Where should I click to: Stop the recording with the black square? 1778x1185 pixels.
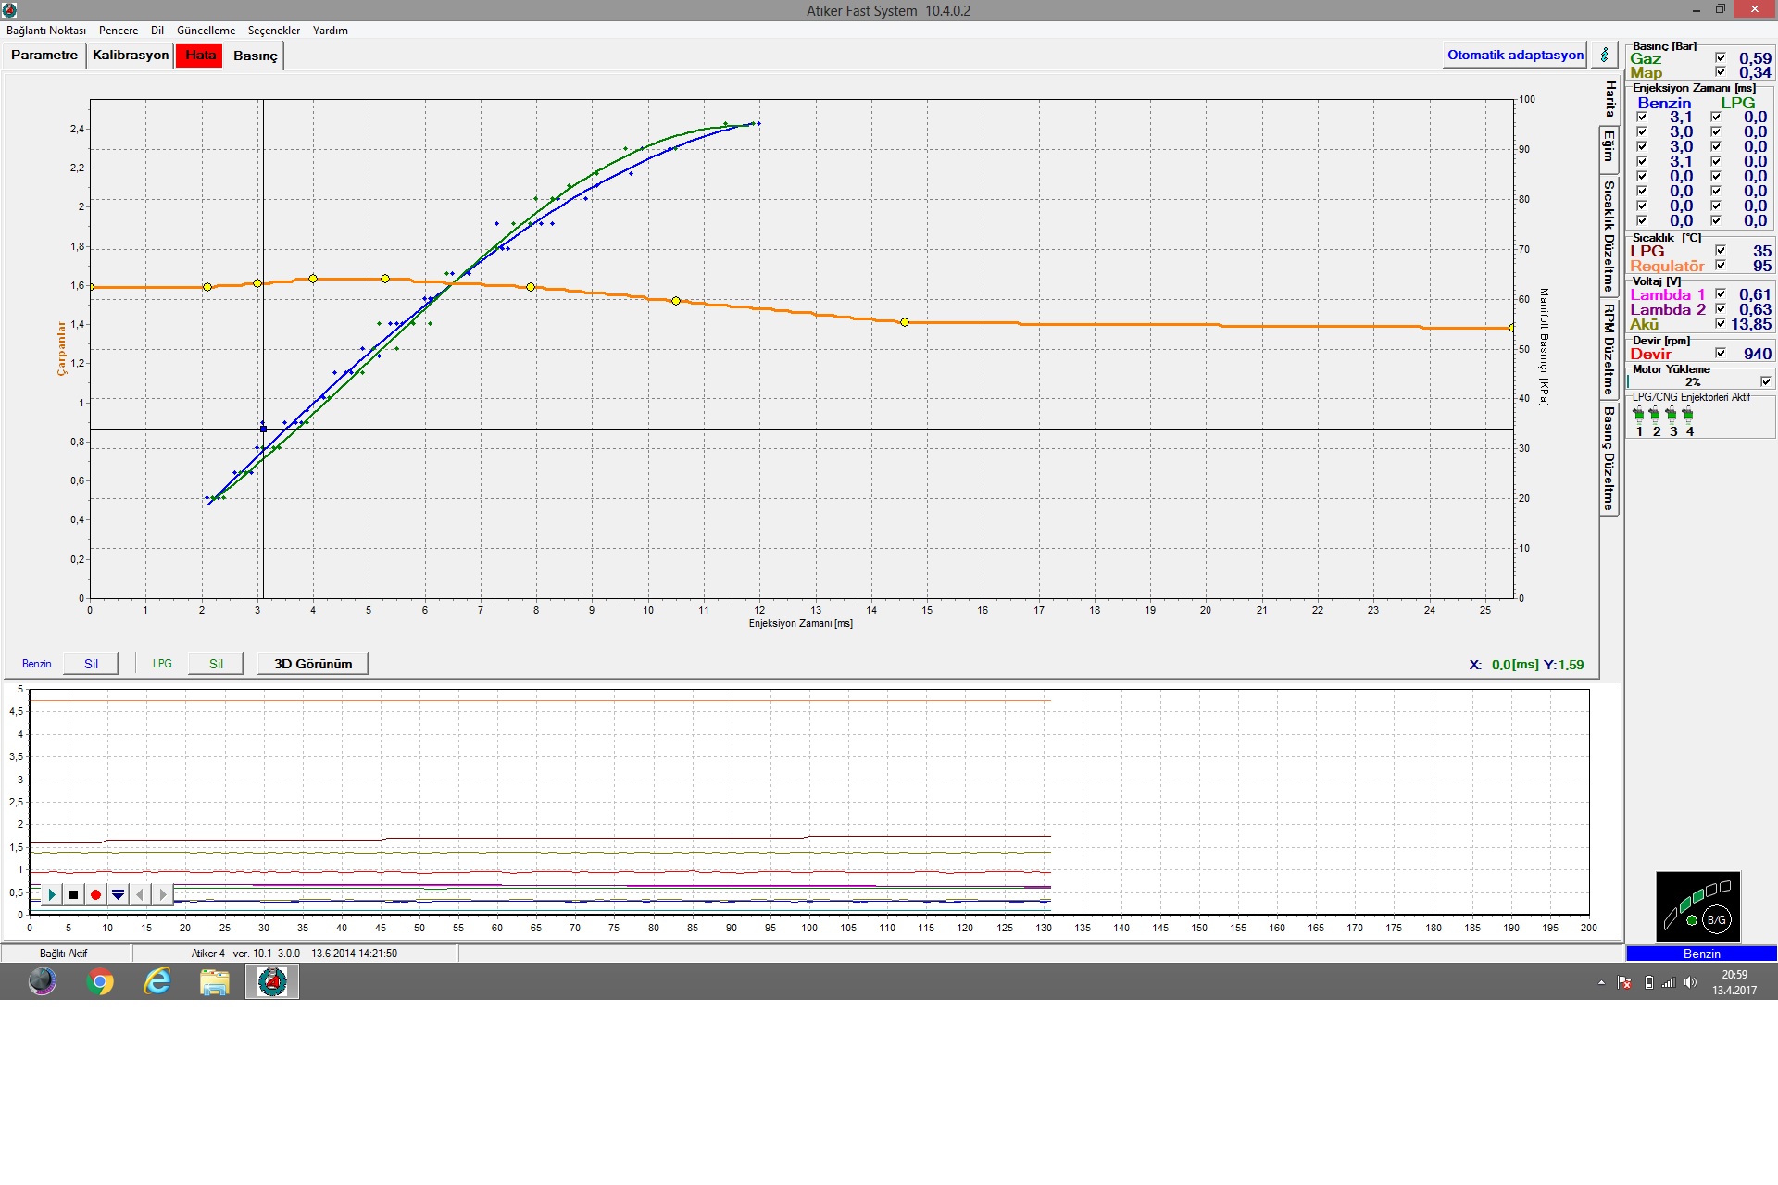[74, 894]
